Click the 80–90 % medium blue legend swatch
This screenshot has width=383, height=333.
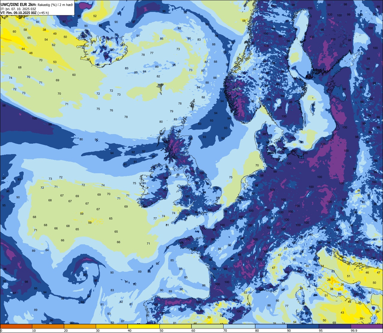tap(271, 326)
